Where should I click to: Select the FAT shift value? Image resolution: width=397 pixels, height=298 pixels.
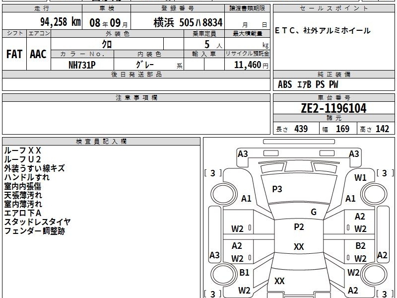tap(14, 54)
